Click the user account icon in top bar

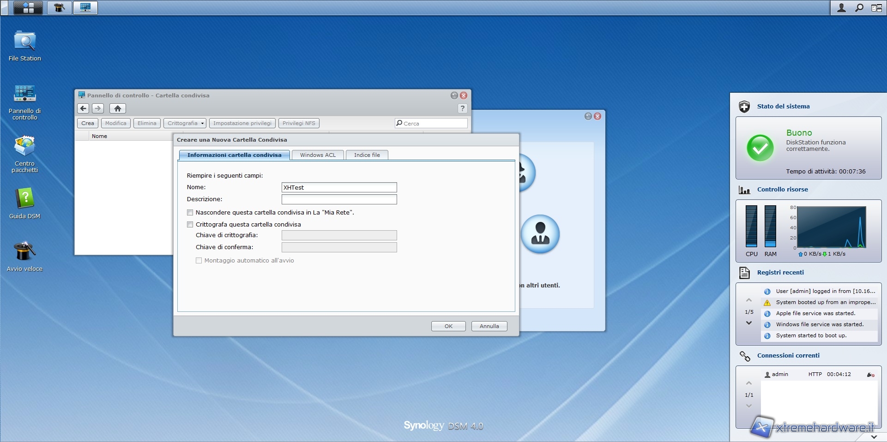coord(841,8)
